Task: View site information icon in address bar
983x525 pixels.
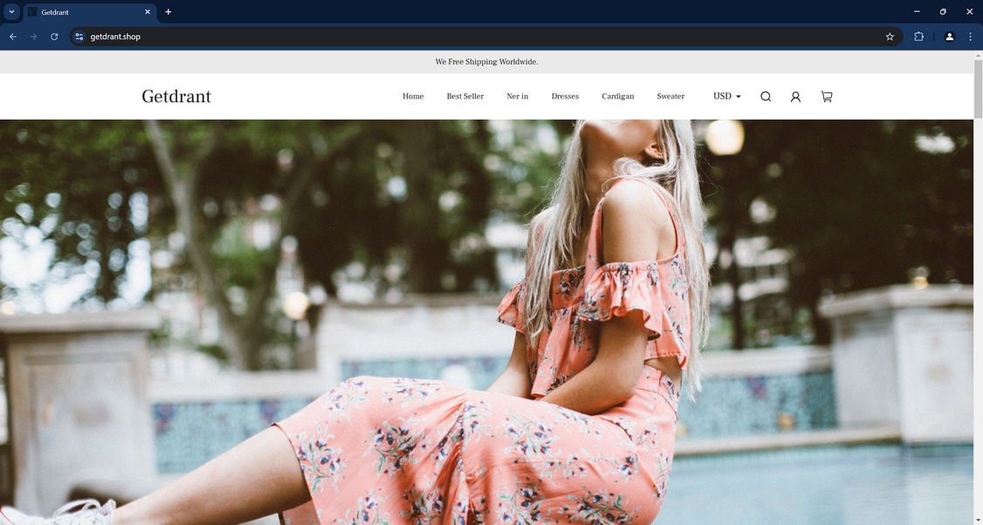Action: [79, 37]
